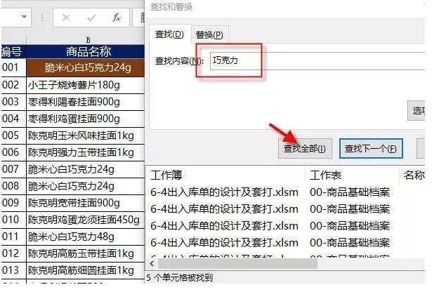Screen dimensions: 439x292
Task: Click the 查找全部(I) button
Action: [304, 149]
